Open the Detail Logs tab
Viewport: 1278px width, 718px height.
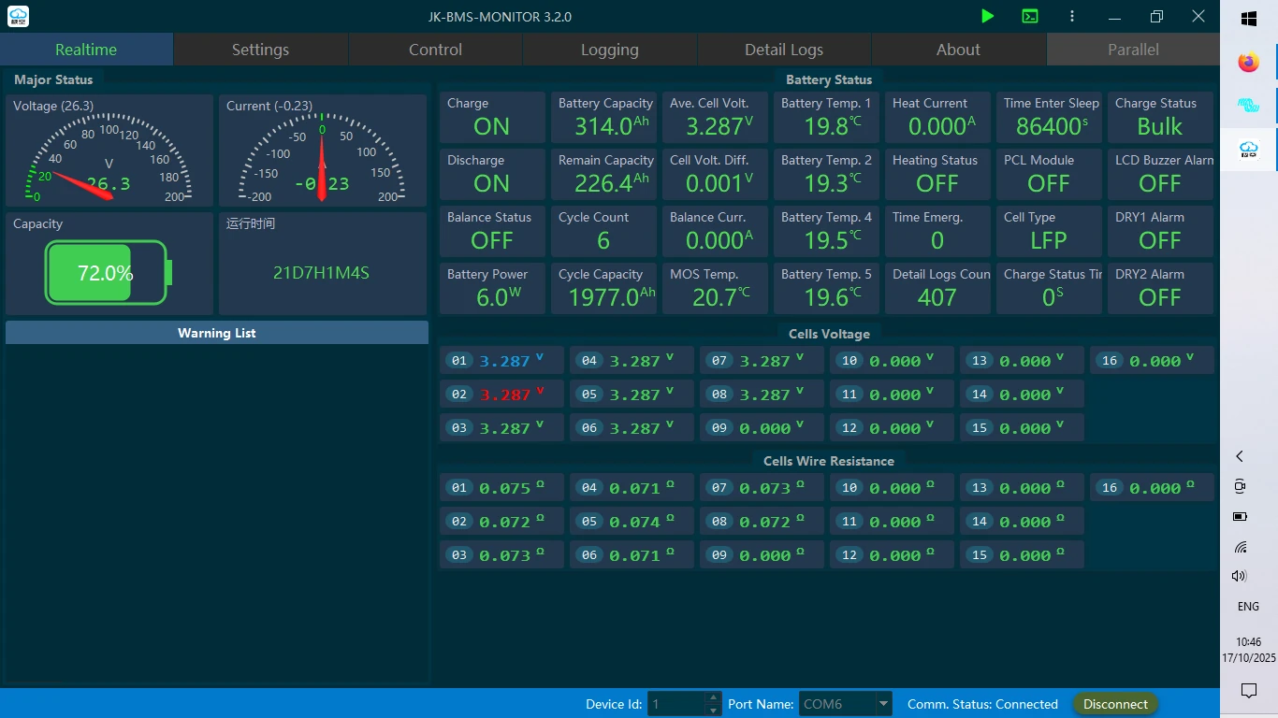(784, 50)
